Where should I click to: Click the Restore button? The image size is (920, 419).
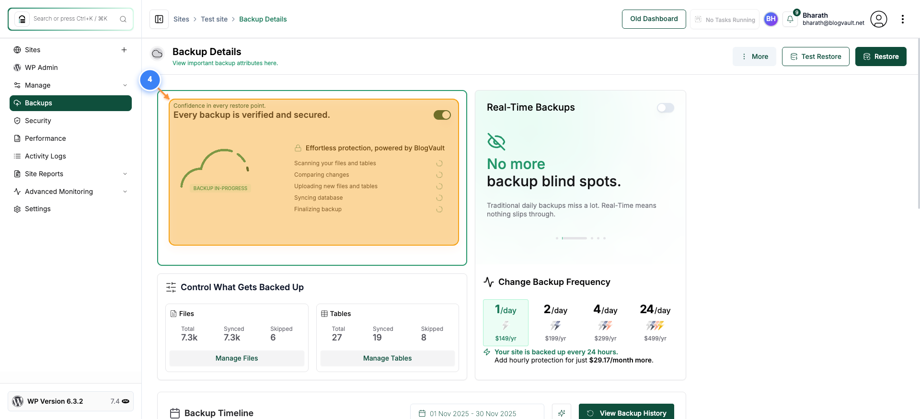tap(881, 57)
